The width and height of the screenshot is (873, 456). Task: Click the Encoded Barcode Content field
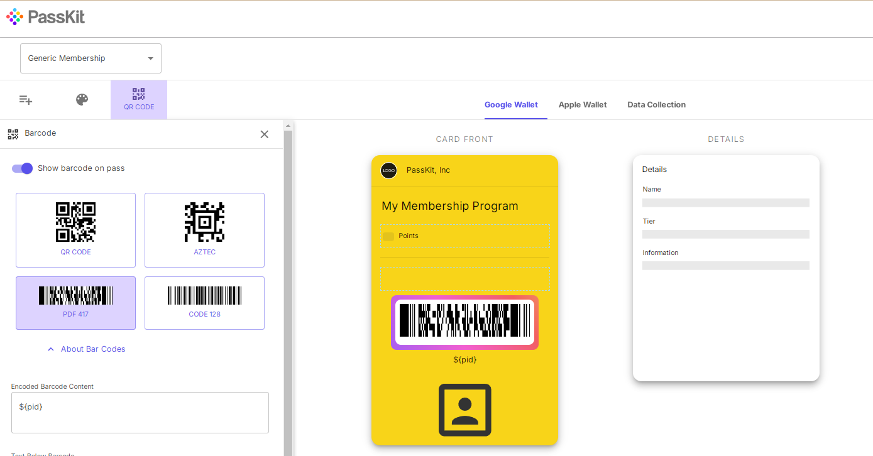[x=140, y=413]
